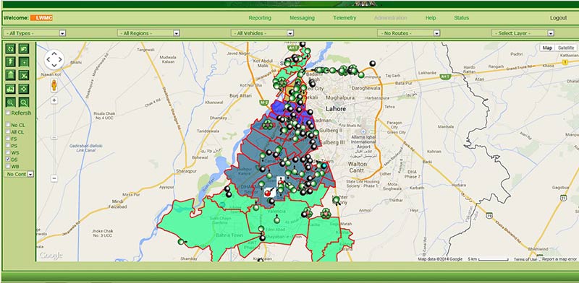
Task: Pan the map right with the arrow control
Action: 60,60
